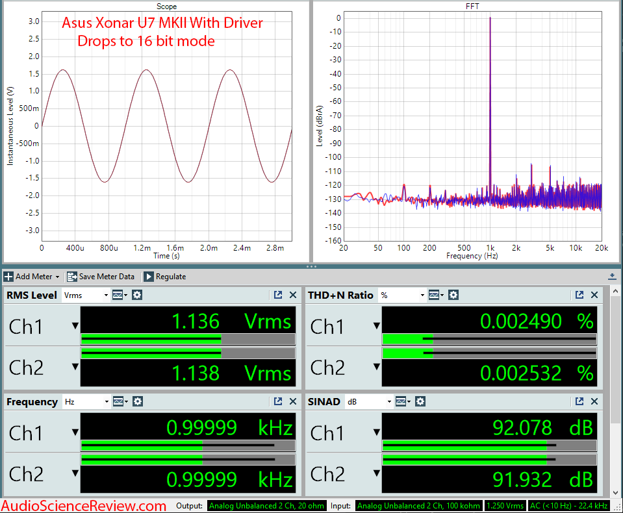Click the 1.138 Vrms reading
The height and width of the screenshot is (513, 623).
[231, 373]
